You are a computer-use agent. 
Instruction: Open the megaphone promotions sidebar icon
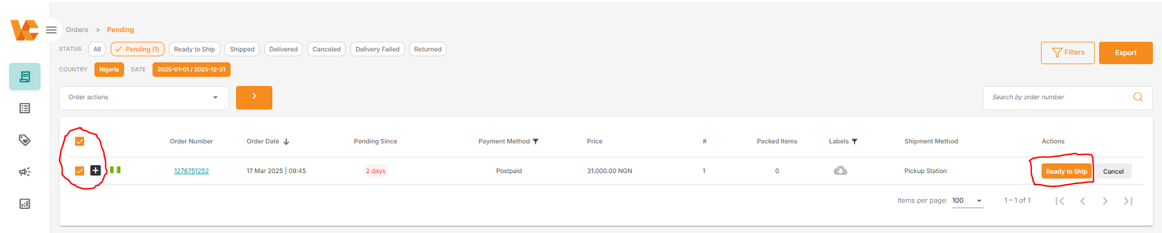coord(25,172)
